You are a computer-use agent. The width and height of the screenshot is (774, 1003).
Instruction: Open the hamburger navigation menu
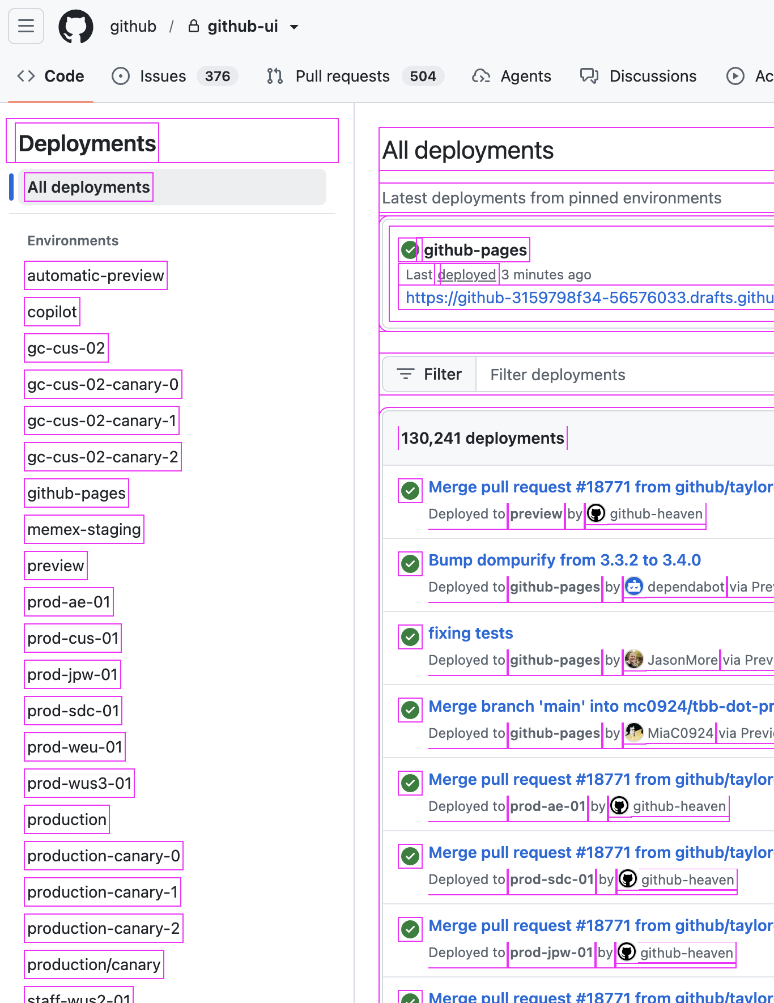(26, 26)
